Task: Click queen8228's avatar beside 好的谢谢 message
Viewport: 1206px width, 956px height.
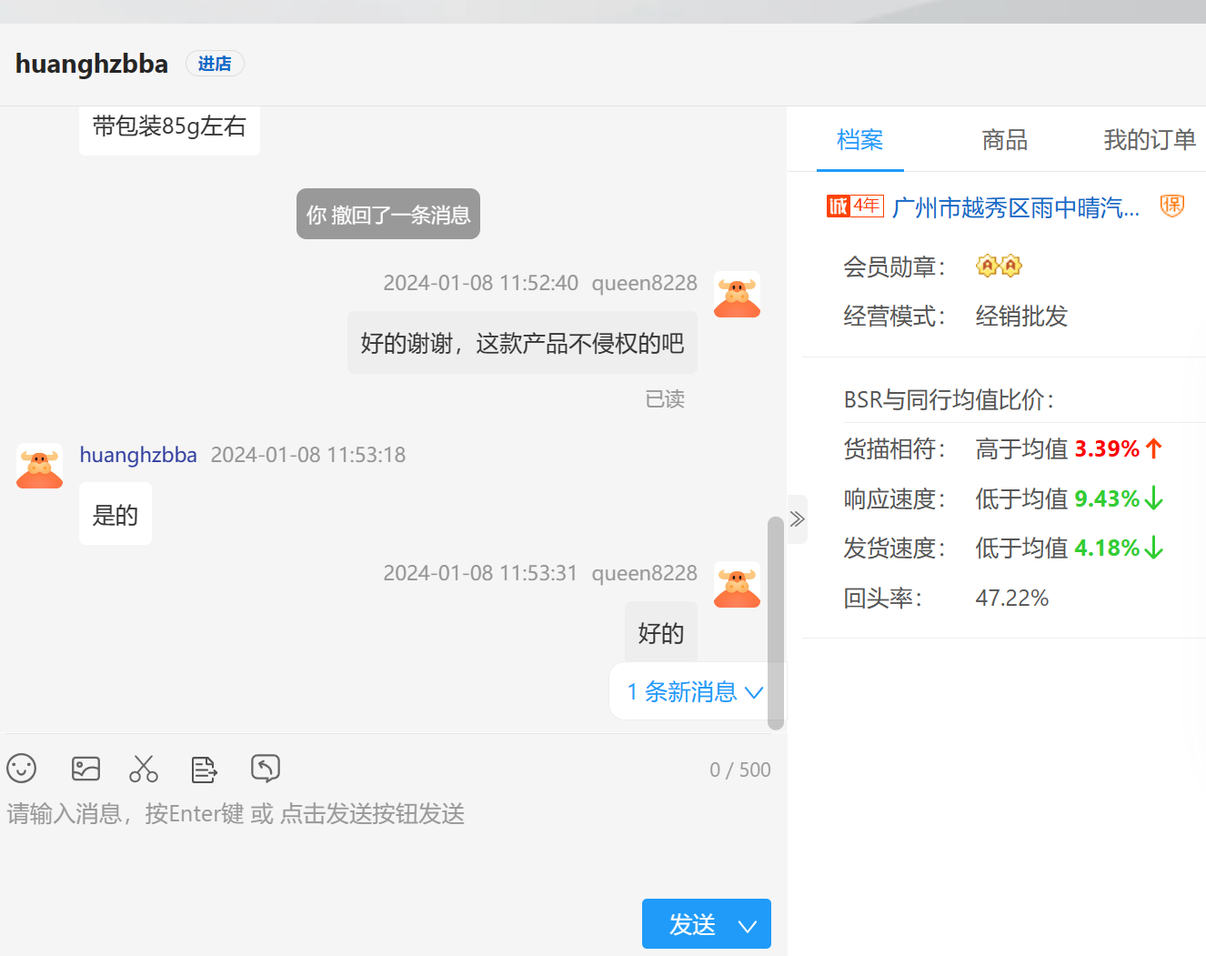Action: [x=737, y=295]
